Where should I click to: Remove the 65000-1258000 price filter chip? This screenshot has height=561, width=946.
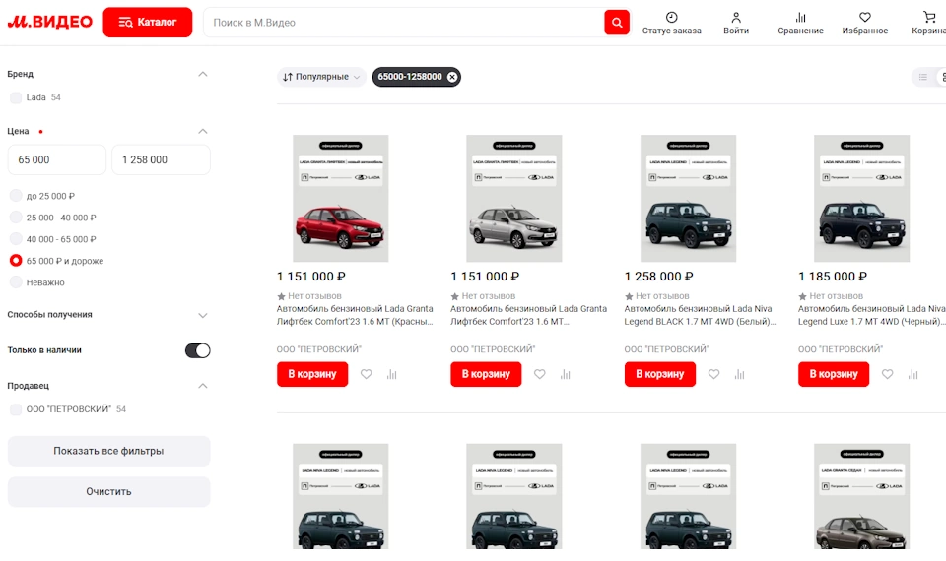[x=452, y=77]
